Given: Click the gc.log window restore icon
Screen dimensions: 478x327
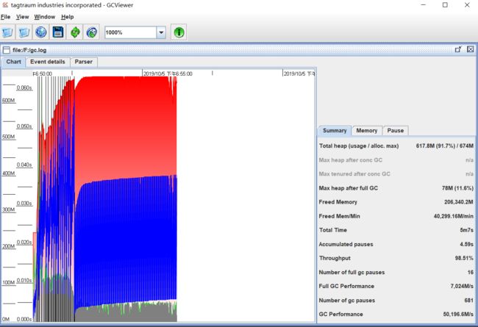Looking at the screenshot, I should [x=458, y=49].
